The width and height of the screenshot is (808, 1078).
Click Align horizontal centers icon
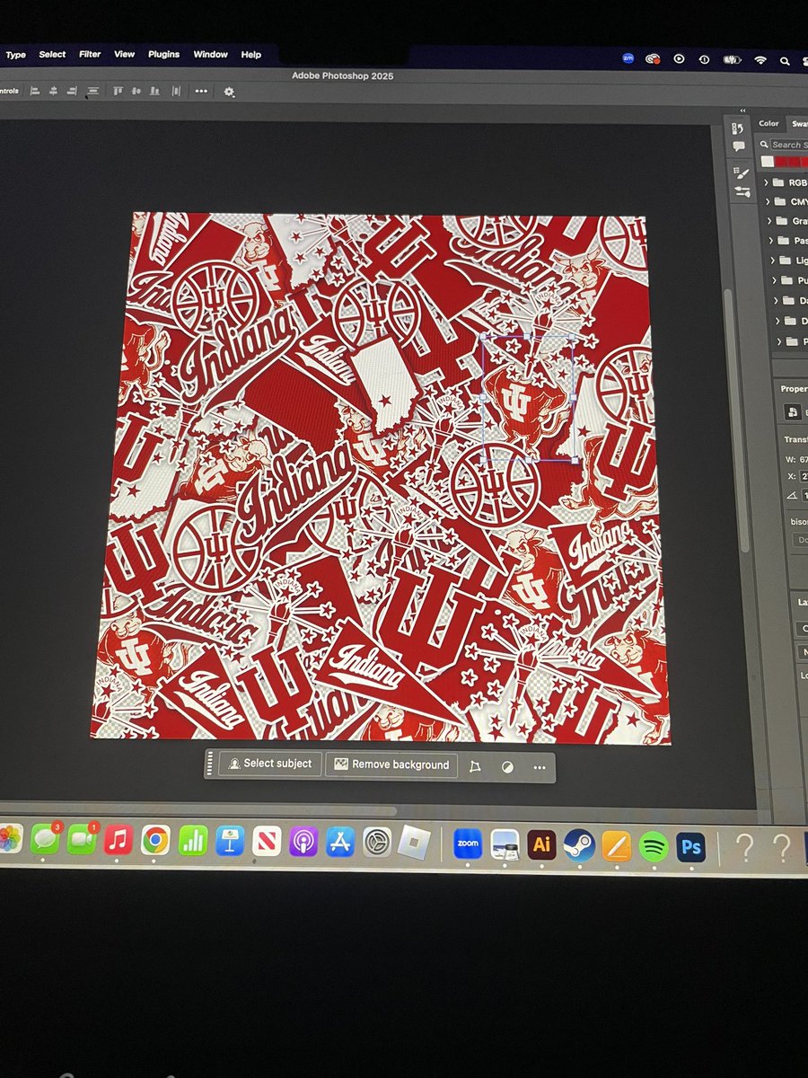point(53,91)
